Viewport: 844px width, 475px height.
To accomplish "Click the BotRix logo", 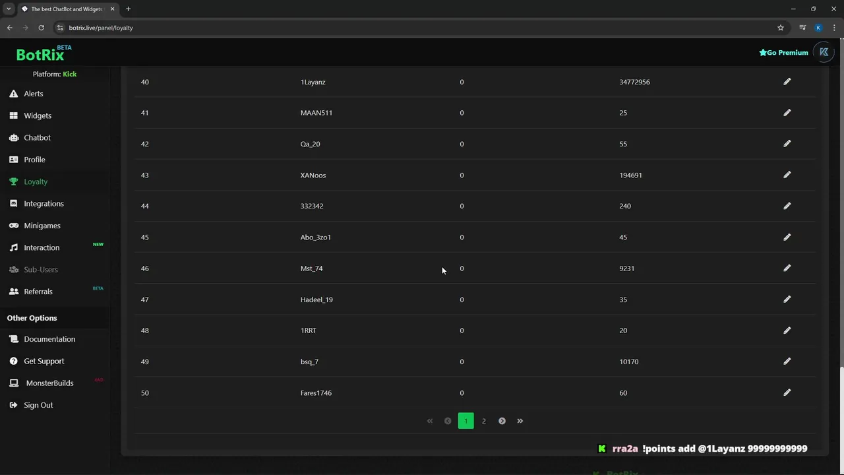I will (x=44, y=53).
